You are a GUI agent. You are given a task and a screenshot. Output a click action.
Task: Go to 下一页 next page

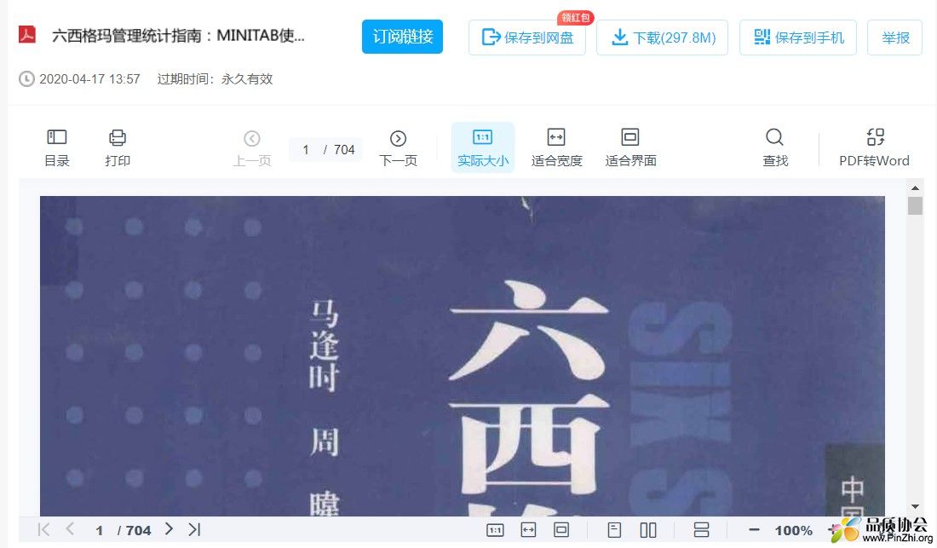click(398, 148)
